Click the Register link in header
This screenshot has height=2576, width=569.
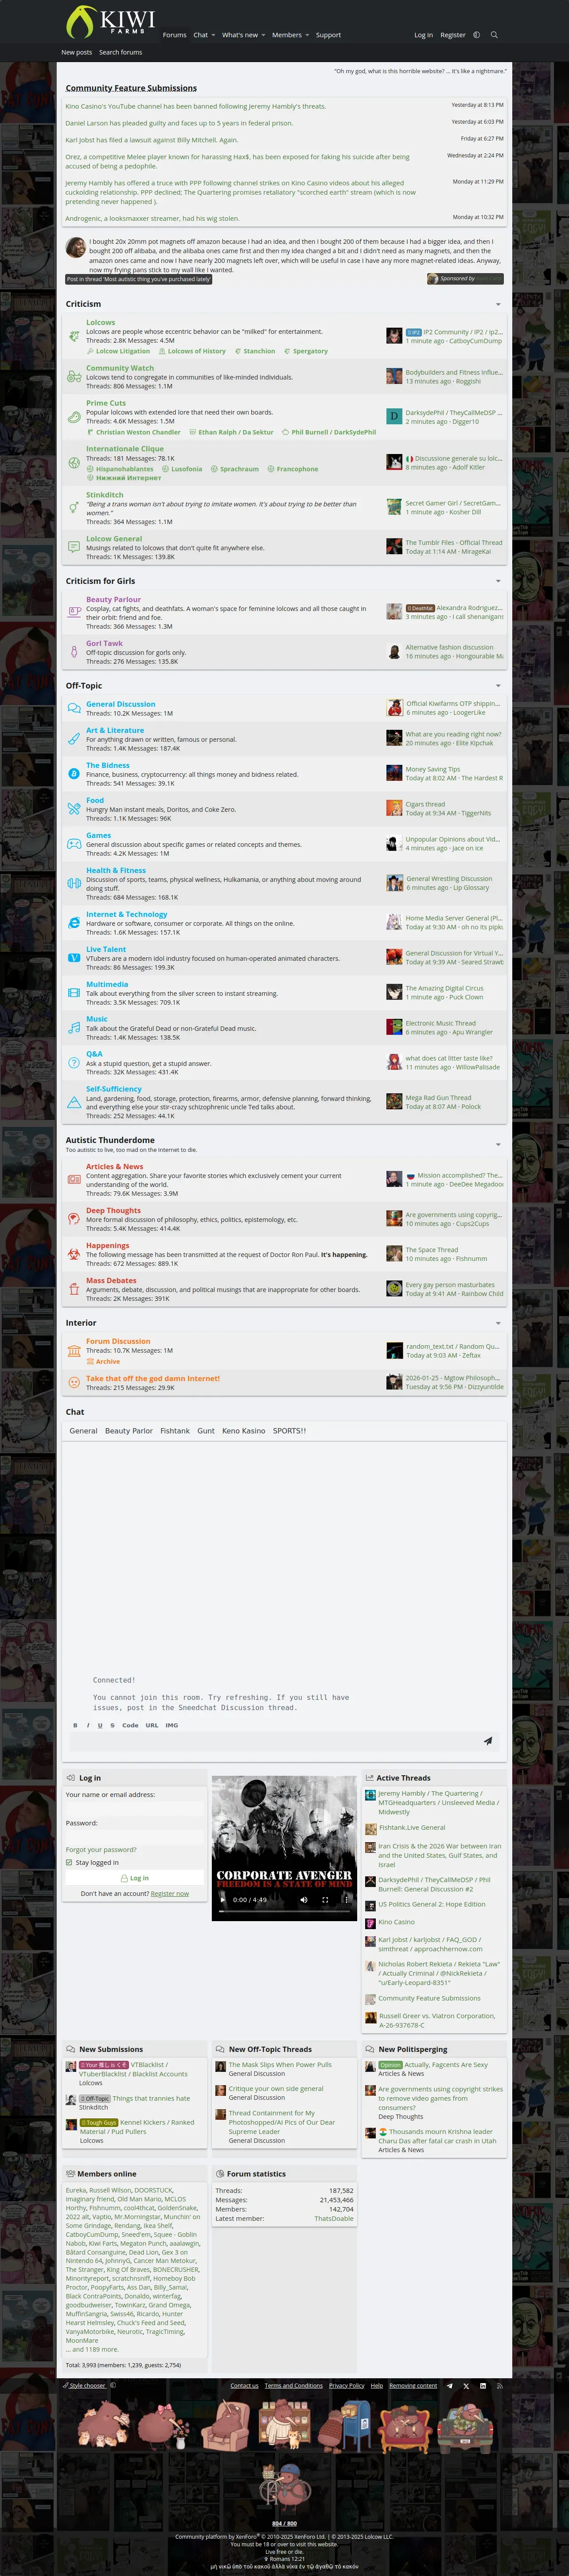(453, 35)
